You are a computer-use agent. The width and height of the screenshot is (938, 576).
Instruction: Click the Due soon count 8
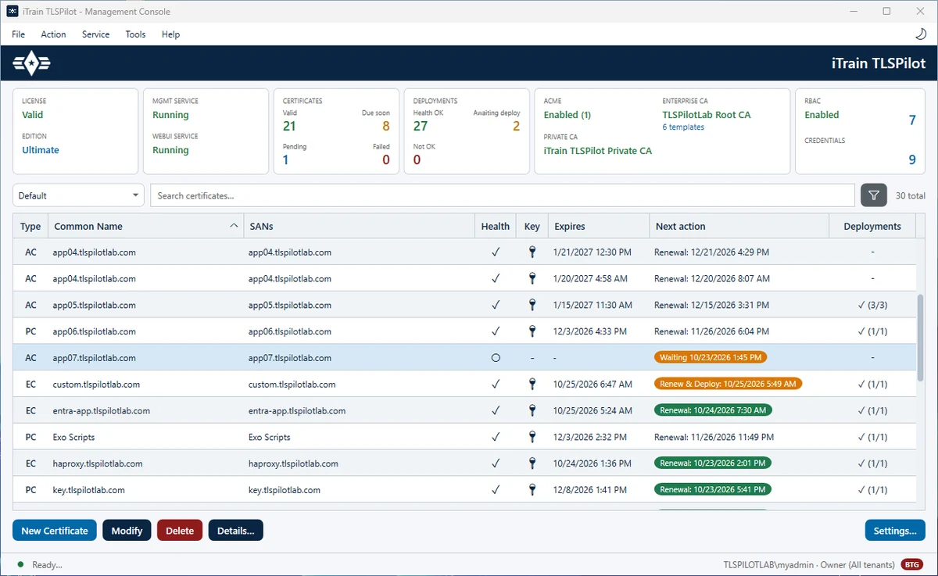pos(385,127)
